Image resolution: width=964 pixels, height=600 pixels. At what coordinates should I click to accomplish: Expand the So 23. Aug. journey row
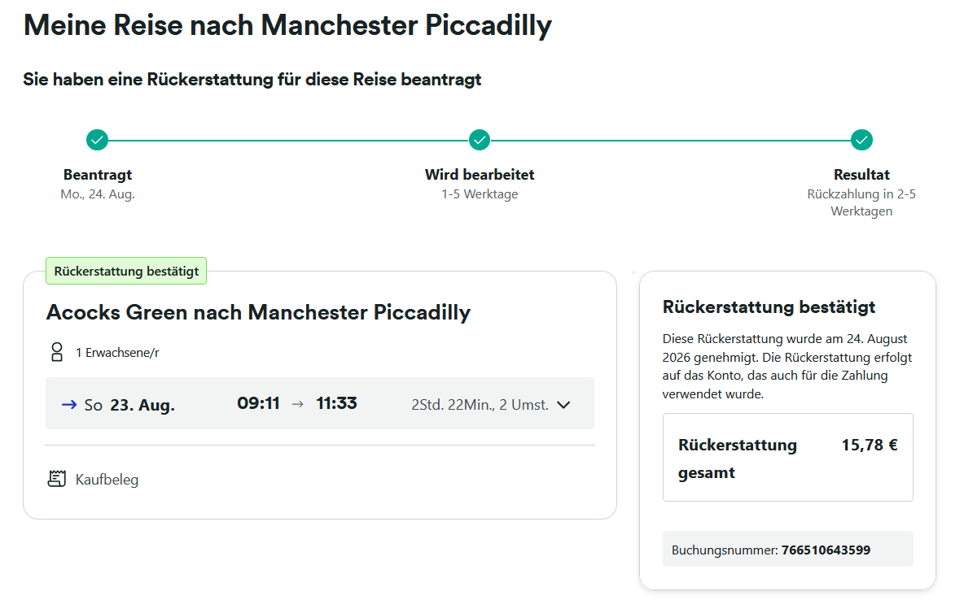pyautogui.click(x=320, y=403)
